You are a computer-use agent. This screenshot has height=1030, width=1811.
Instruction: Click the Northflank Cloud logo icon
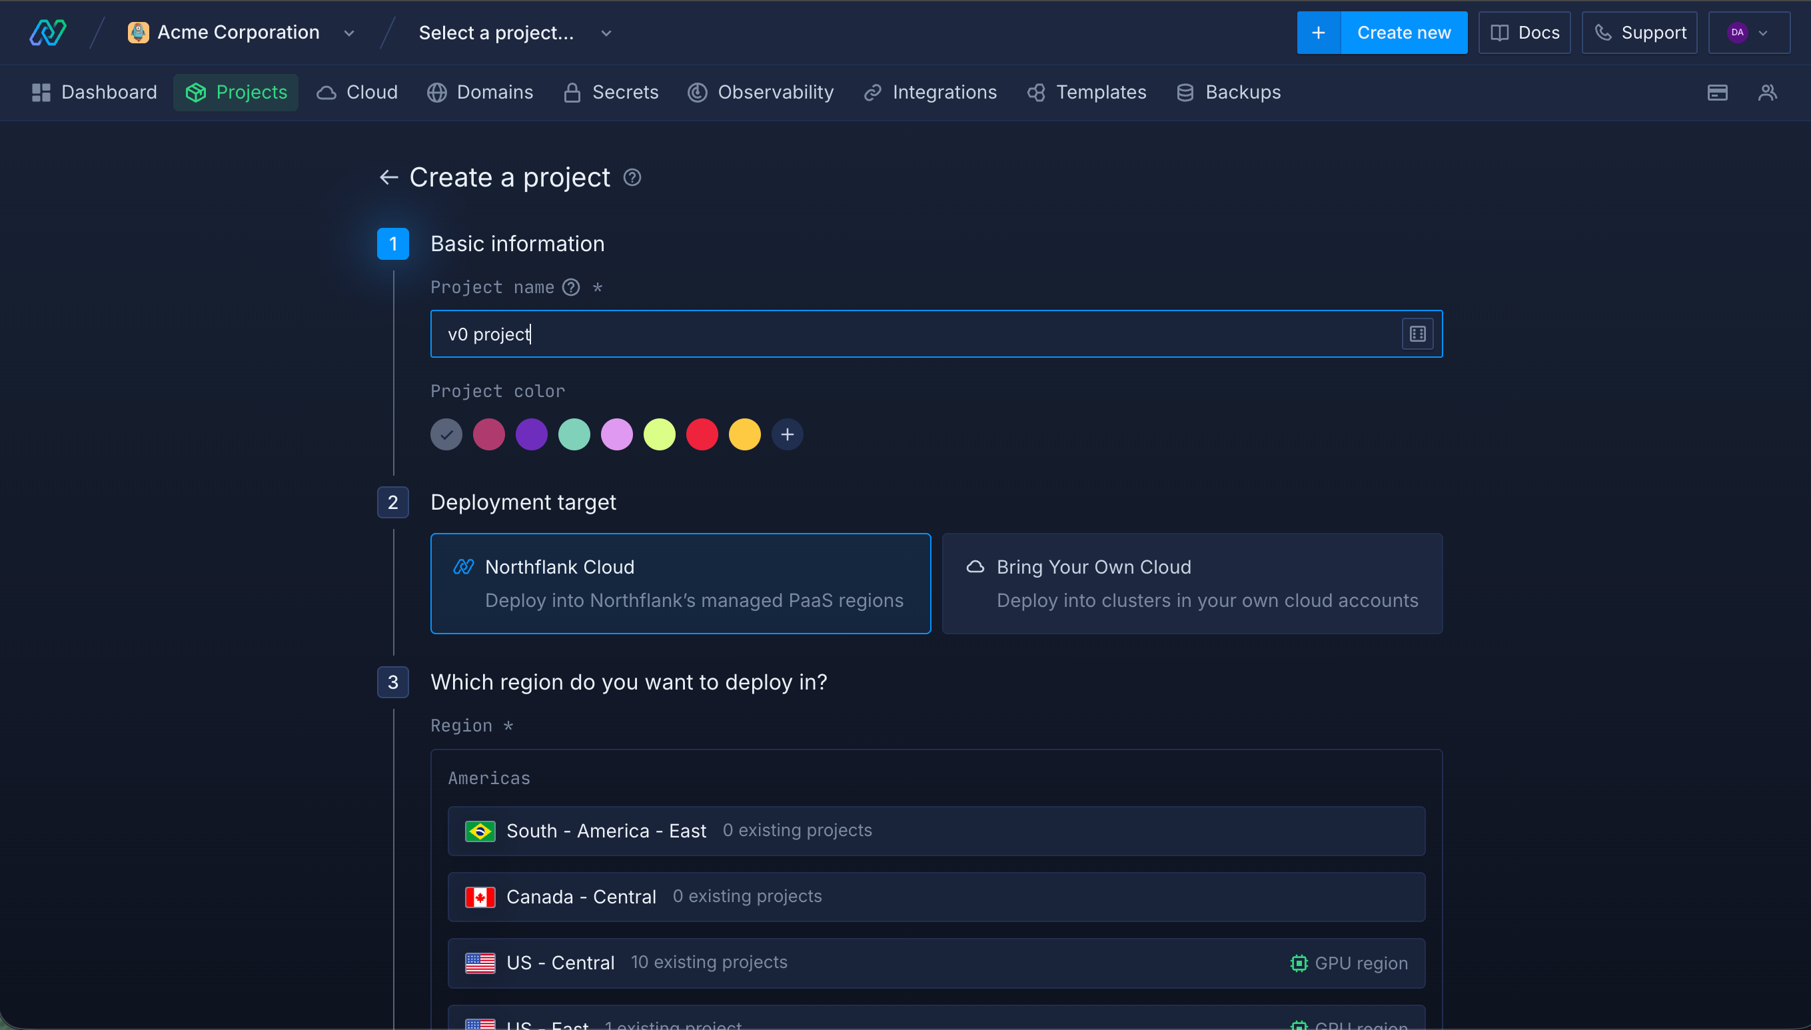463,568
